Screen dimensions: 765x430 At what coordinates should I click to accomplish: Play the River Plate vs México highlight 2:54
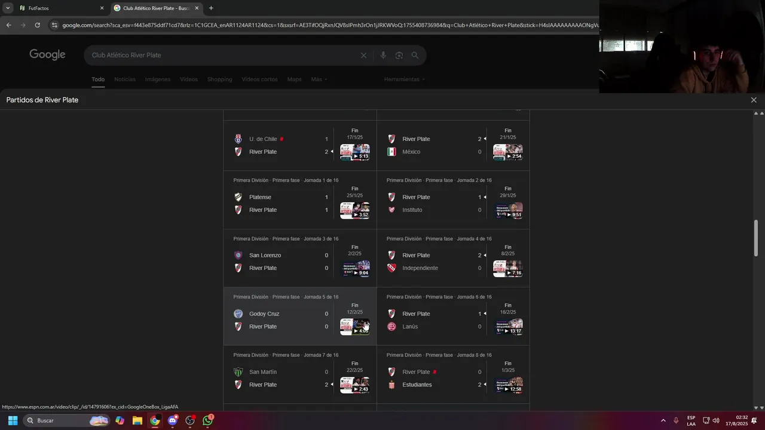pyautogui.click(x=508, y=152)
